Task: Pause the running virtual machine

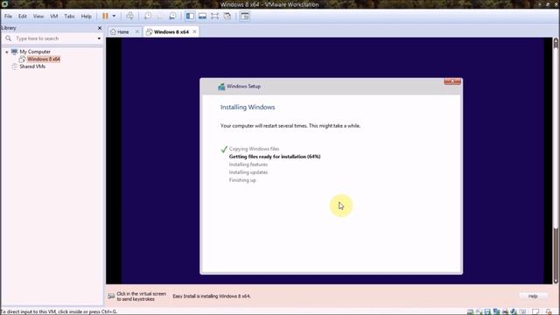Action: (105, 16)
